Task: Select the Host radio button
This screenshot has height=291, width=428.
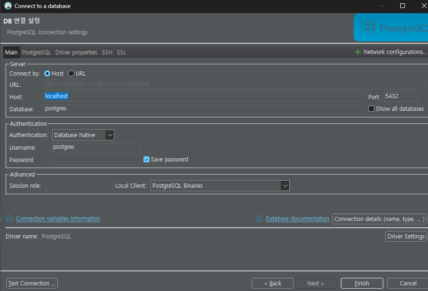Action: (47, 74)
